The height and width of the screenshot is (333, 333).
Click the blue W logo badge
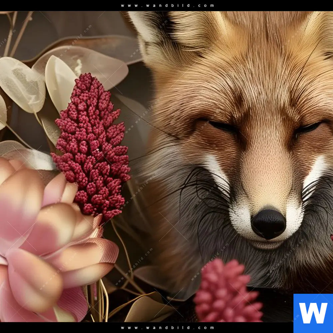coord(313,313)
